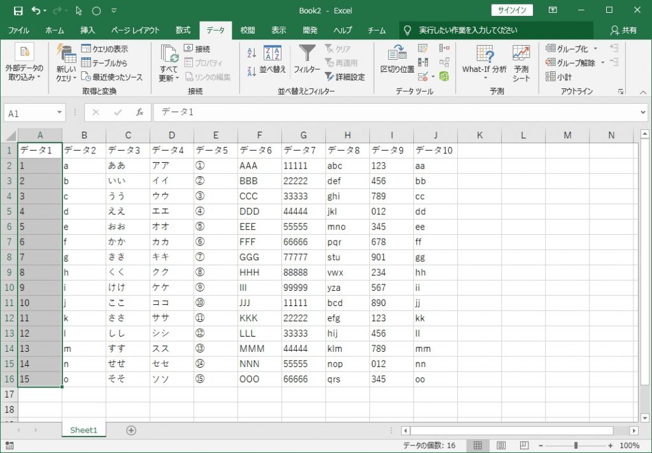Open ribbon display options in title bar
652x453 pixels.
553,10
